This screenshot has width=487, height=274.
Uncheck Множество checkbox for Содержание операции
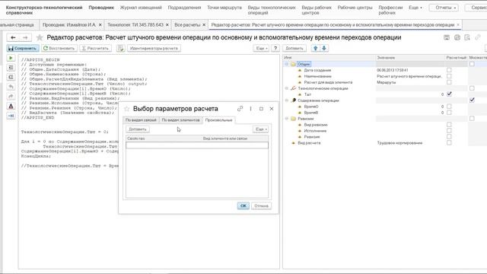(x=472, y=100)
